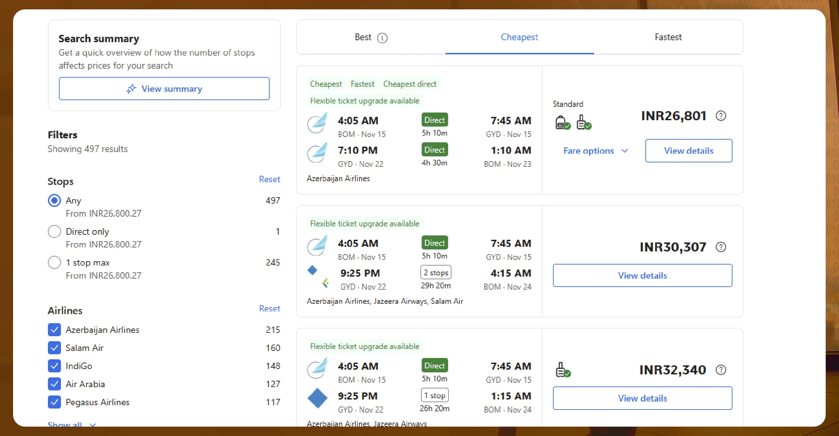Click help icon beside INR26,801 price
This screenshot has width=839, height=436.
point(721,116)
